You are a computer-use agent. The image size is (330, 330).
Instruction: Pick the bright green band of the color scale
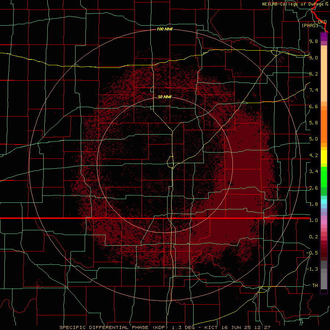(x=324, y=176)
